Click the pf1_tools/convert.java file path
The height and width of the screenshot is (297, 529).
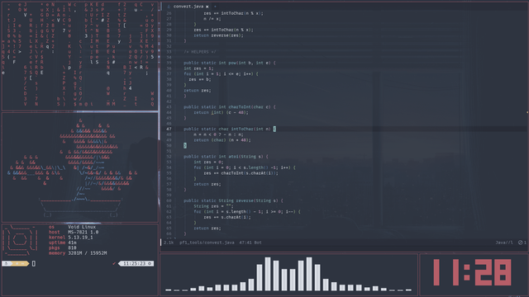click(x=207, y=243)
